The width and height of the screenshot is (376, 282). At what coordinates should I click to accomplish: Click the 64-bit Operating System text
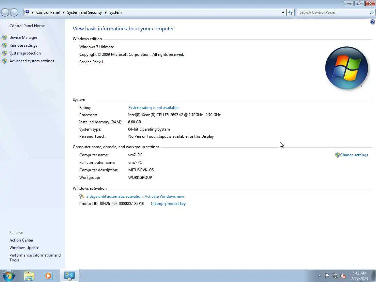pos(149,129)
